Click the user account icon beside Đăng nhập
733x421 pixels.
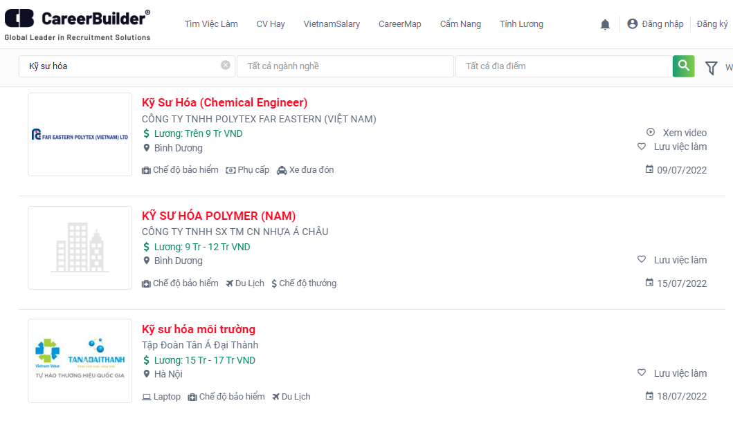pos(632,24)
